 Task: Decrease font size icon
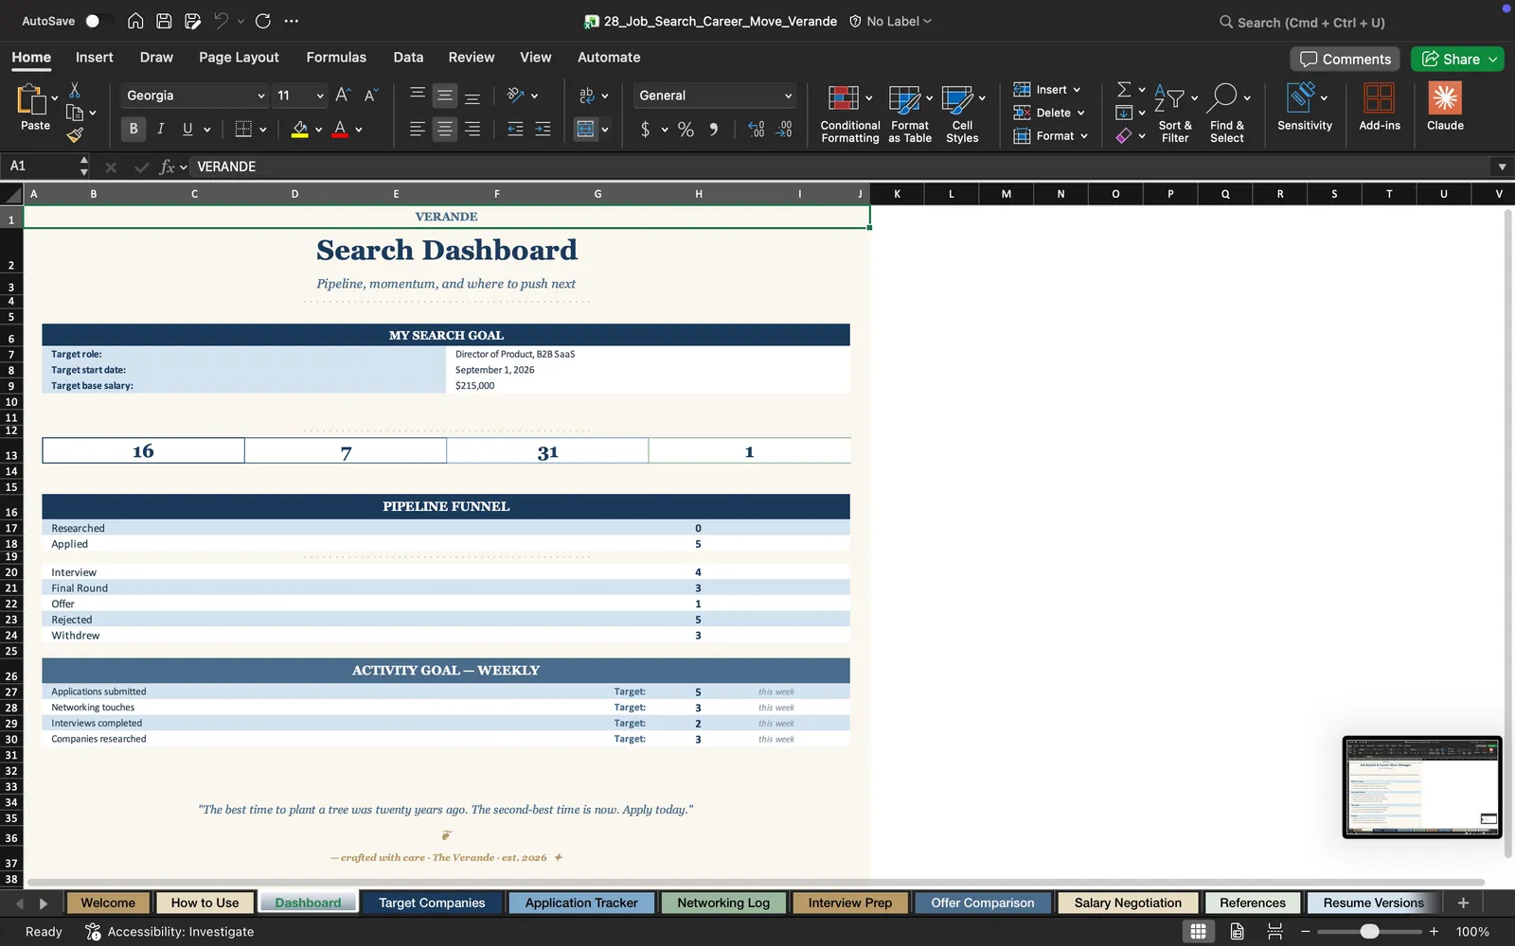tap(370, 95)
